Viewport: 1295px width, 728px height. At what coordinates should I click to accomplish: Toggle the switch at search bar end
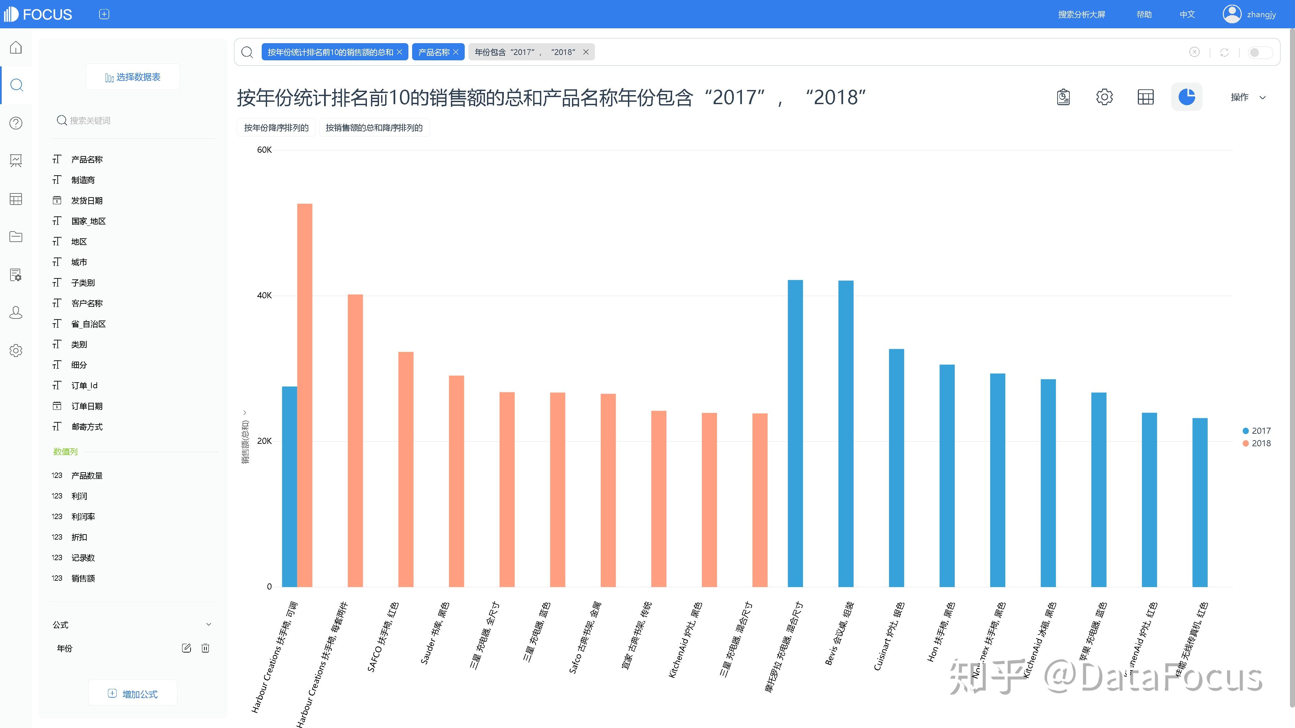1260,52
